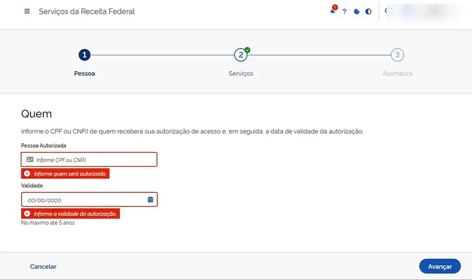Click the ID card icon in CPF field
The image size is (472, 280).
(30, 160)
